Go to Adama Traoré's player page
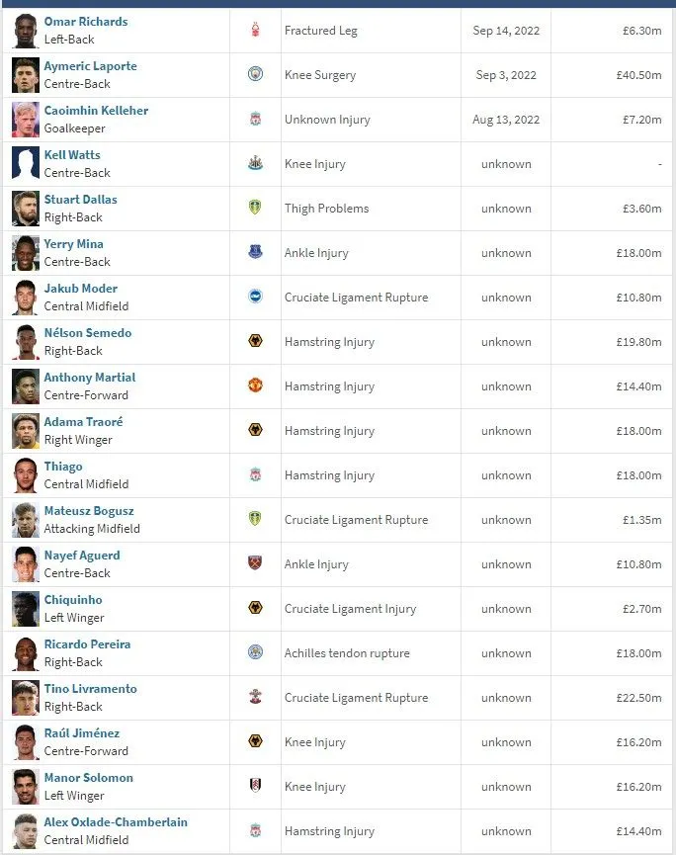 83,422
